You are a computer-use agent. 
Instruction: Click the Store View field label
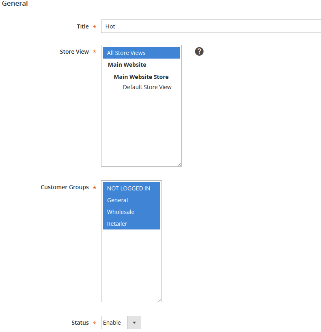click(x=74, y=52)
